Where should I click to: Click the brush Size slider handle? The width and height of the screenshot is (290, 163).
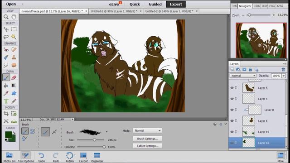[x=95, y=140]
